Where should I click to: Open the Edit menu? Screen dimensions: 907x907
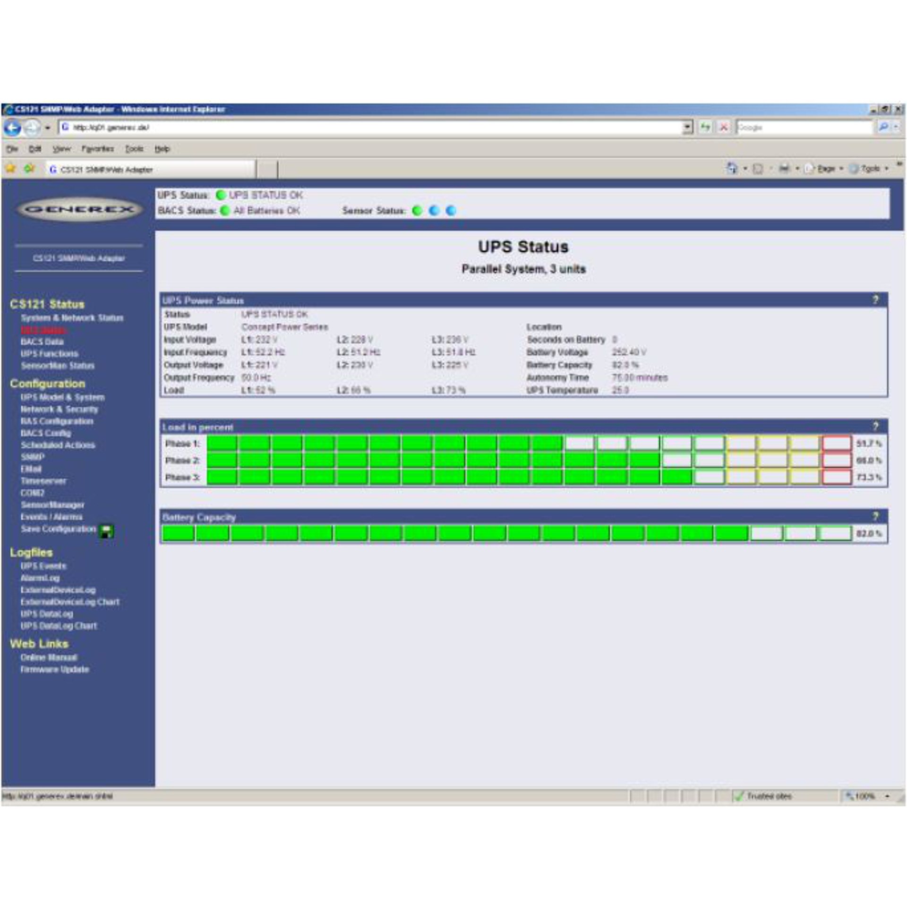(35, 149)
